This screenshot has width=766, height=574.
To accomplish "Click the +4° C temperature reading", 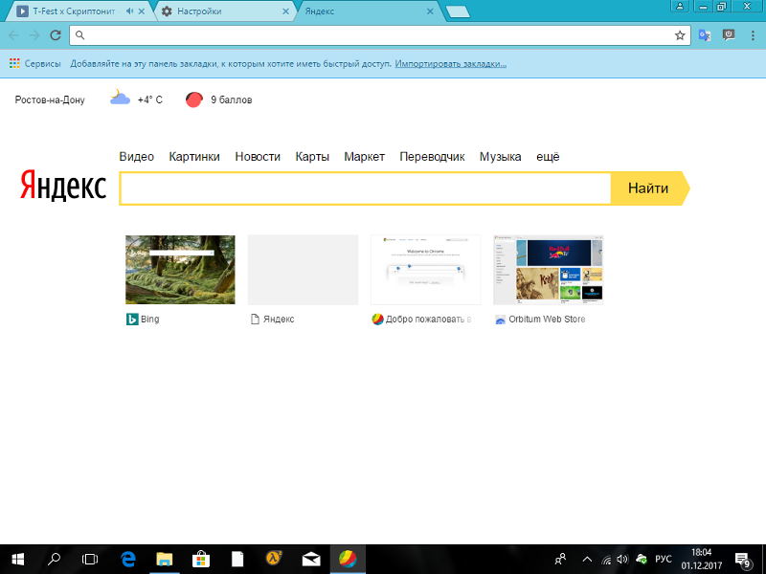I will tap(150, 100).
